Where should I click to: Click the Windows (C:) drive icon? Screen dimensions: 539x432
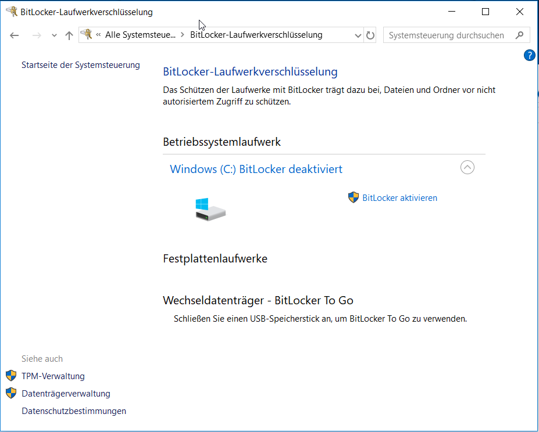pos(210,209)
